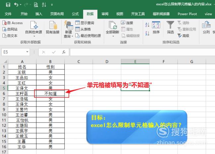
Task: Select row 17 header
Action: click(4, 152)
